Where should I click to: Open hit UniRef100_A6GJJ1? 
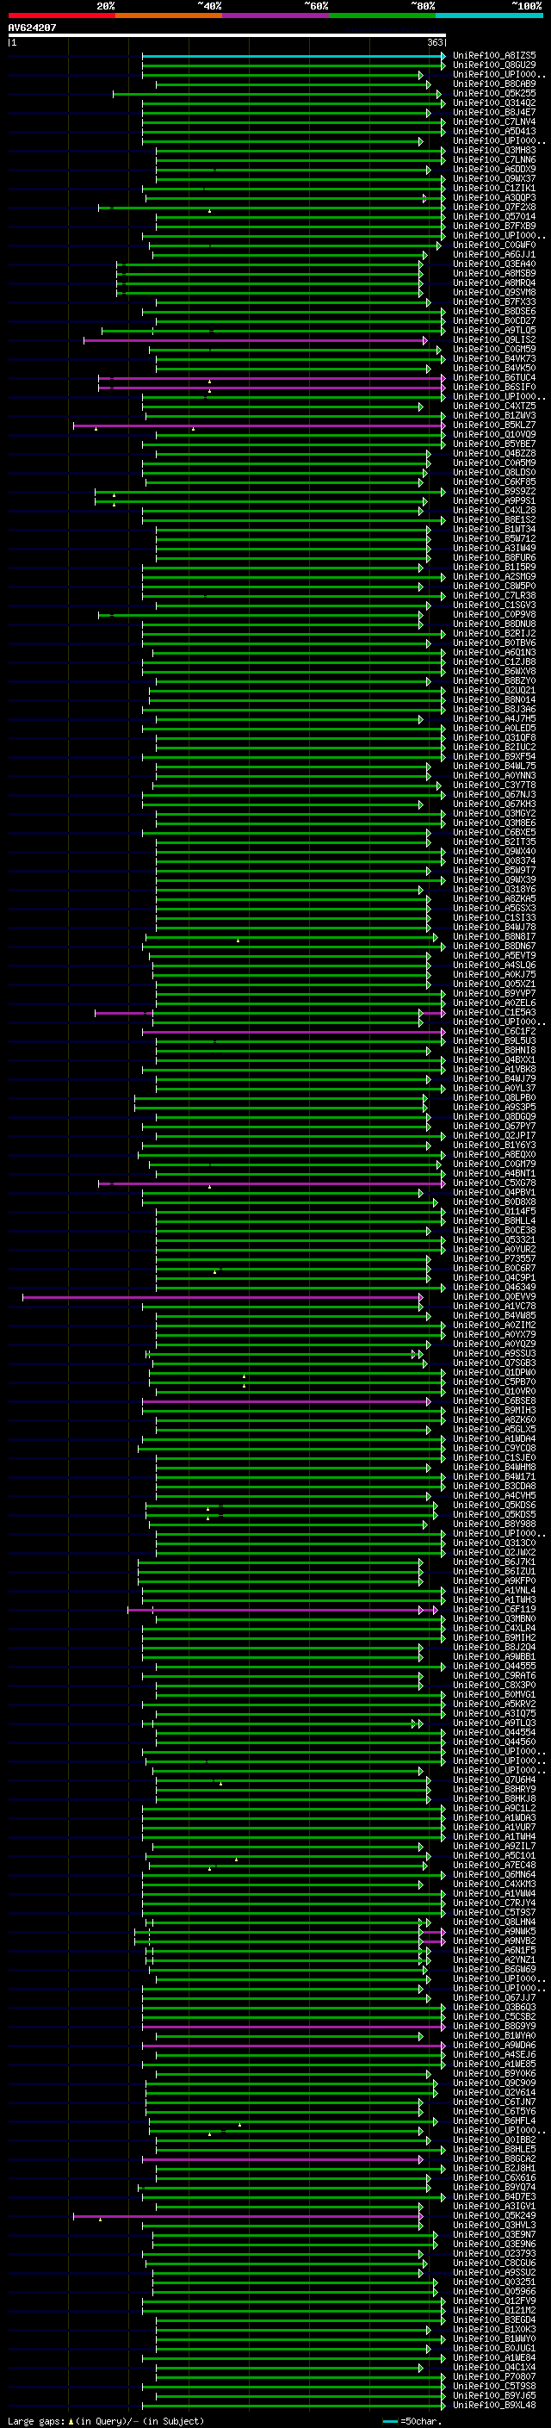(494, 254)
